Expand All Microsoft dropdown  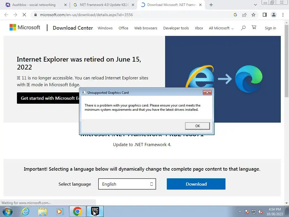pos(221,28)
